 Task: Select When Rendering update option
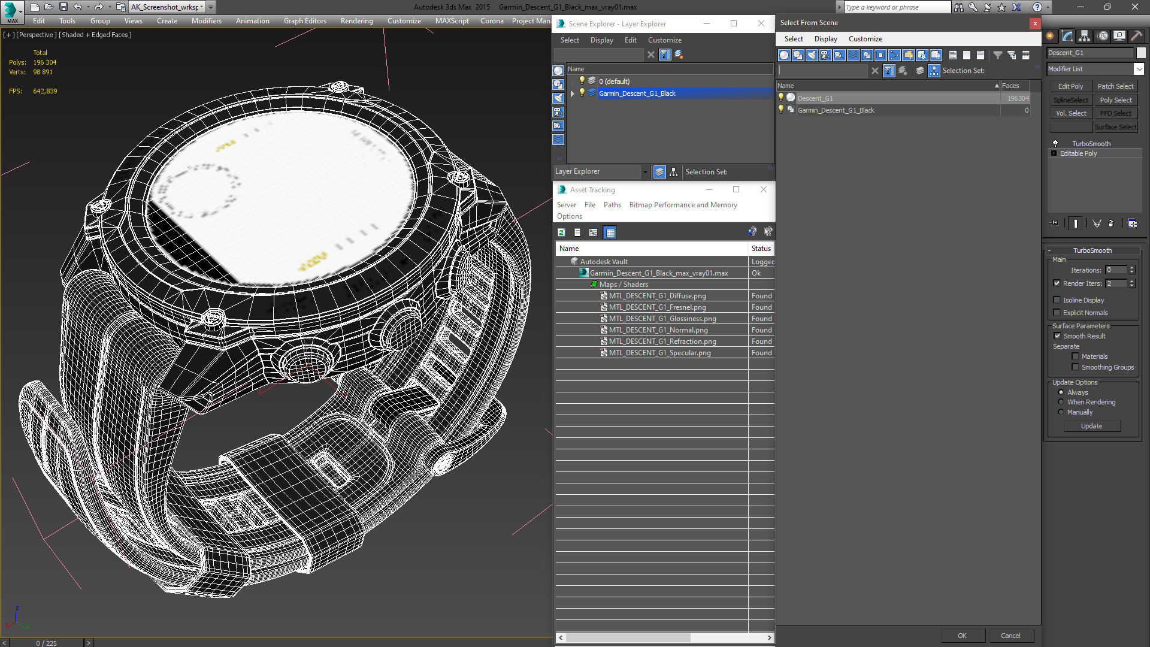(x=1061, y=402)
